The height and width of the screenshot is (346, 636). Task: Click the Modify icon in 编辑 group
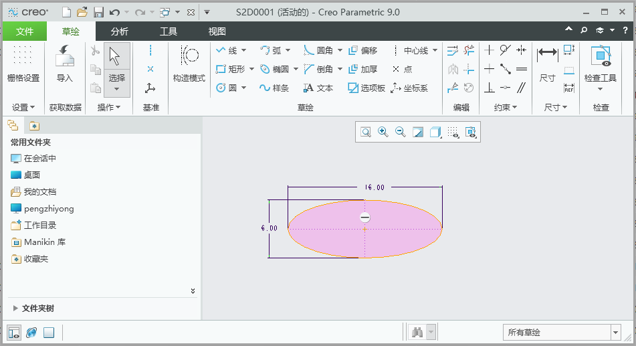click(x=453, y=50)
